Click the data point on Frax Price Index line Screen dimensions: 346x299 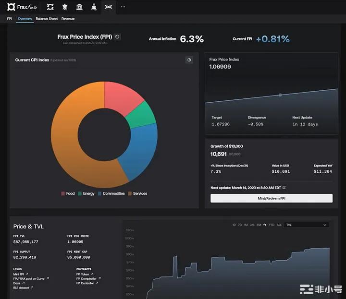click(280, 95)
